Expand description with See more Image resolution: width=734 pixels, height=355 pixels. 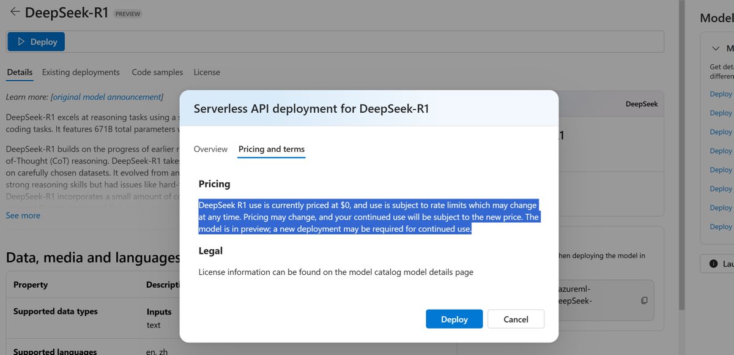23,215
